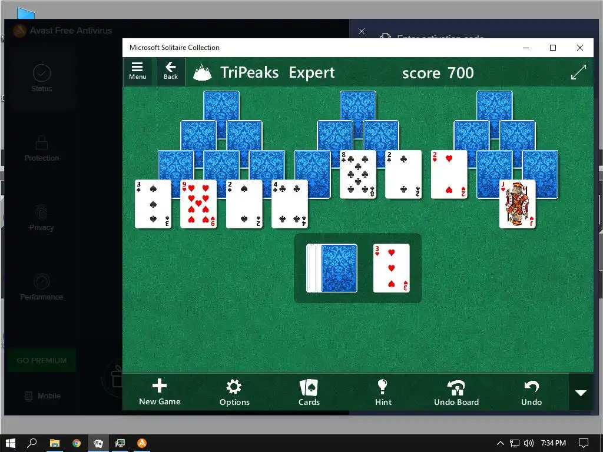Image resolution: width=603 pixels, height=452 pixels.
Task: Select the 8 of clubs card
Action: (x=358, y=174)
